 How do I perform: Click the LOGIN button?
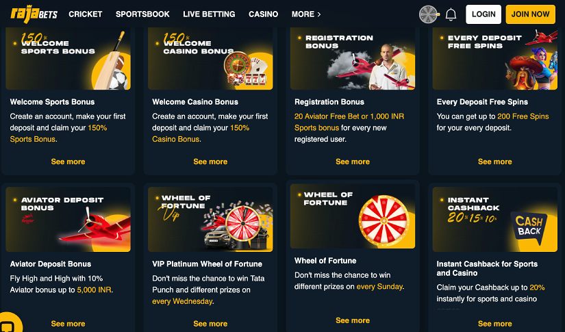pyautogui.click(x=484, y=14)
